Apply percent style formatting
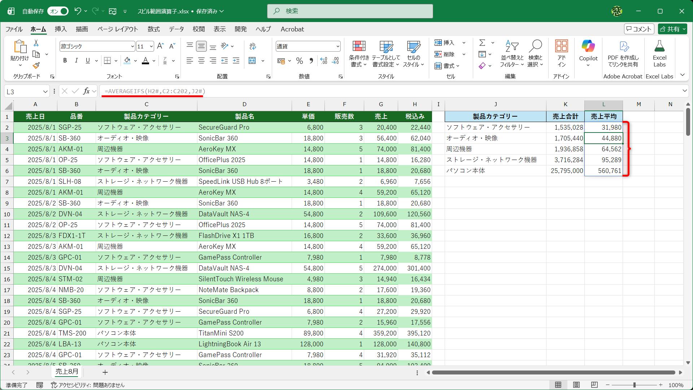This screenshot has height=390, width=693. click(299, 61)
